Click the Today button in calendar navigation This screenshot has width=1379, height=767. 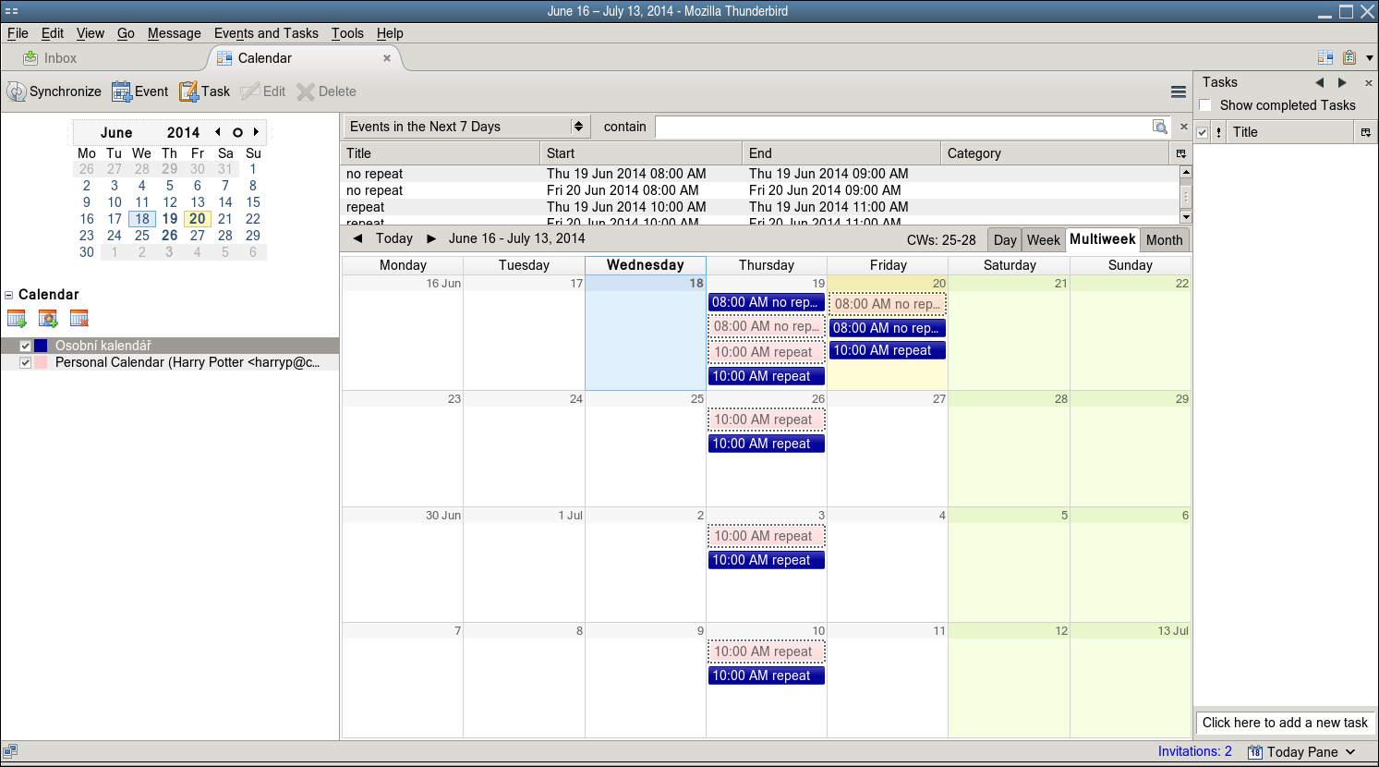coord(394,238)
